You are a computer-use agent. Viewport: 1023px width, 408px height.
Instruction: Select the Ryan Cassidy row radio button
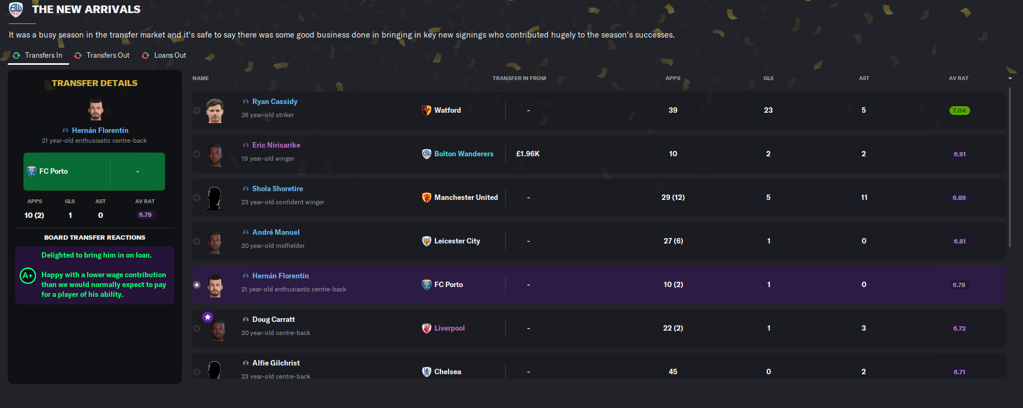point(197,111)
